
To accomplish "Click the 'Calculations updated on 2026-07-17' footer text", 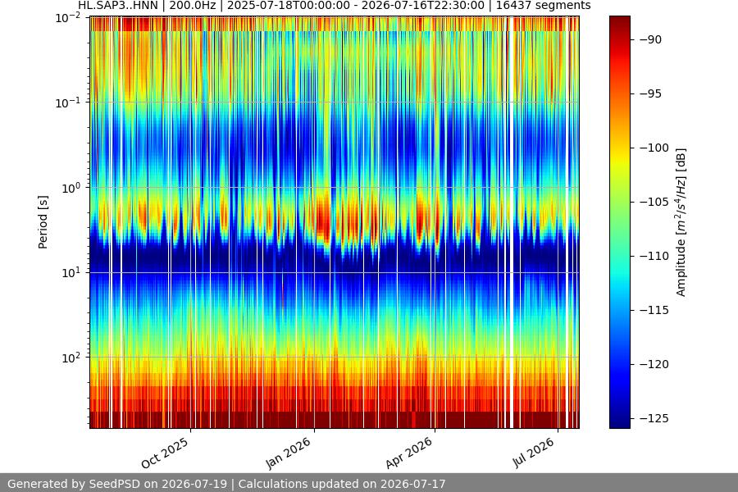I will point(342,484).
